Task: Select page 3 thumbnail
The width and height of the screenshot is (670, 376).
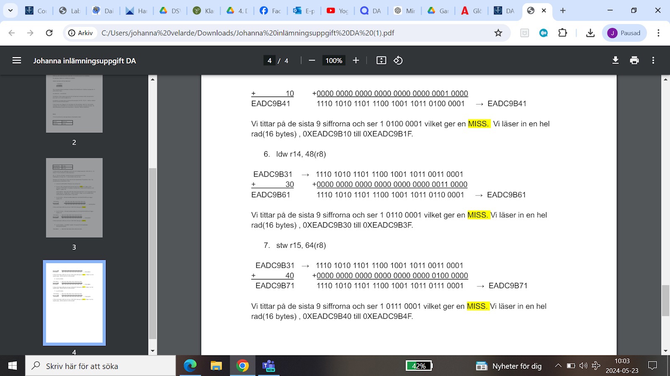Action: (x=74, y=198)
